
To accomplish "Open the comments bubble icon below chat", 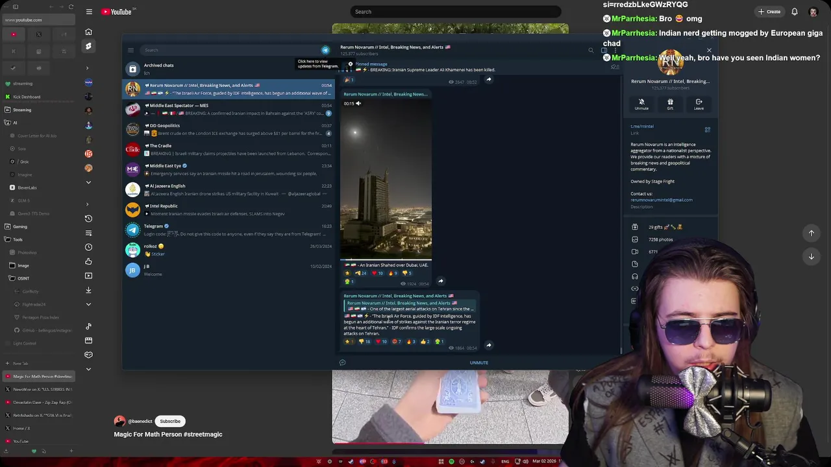I will (342, 363).
